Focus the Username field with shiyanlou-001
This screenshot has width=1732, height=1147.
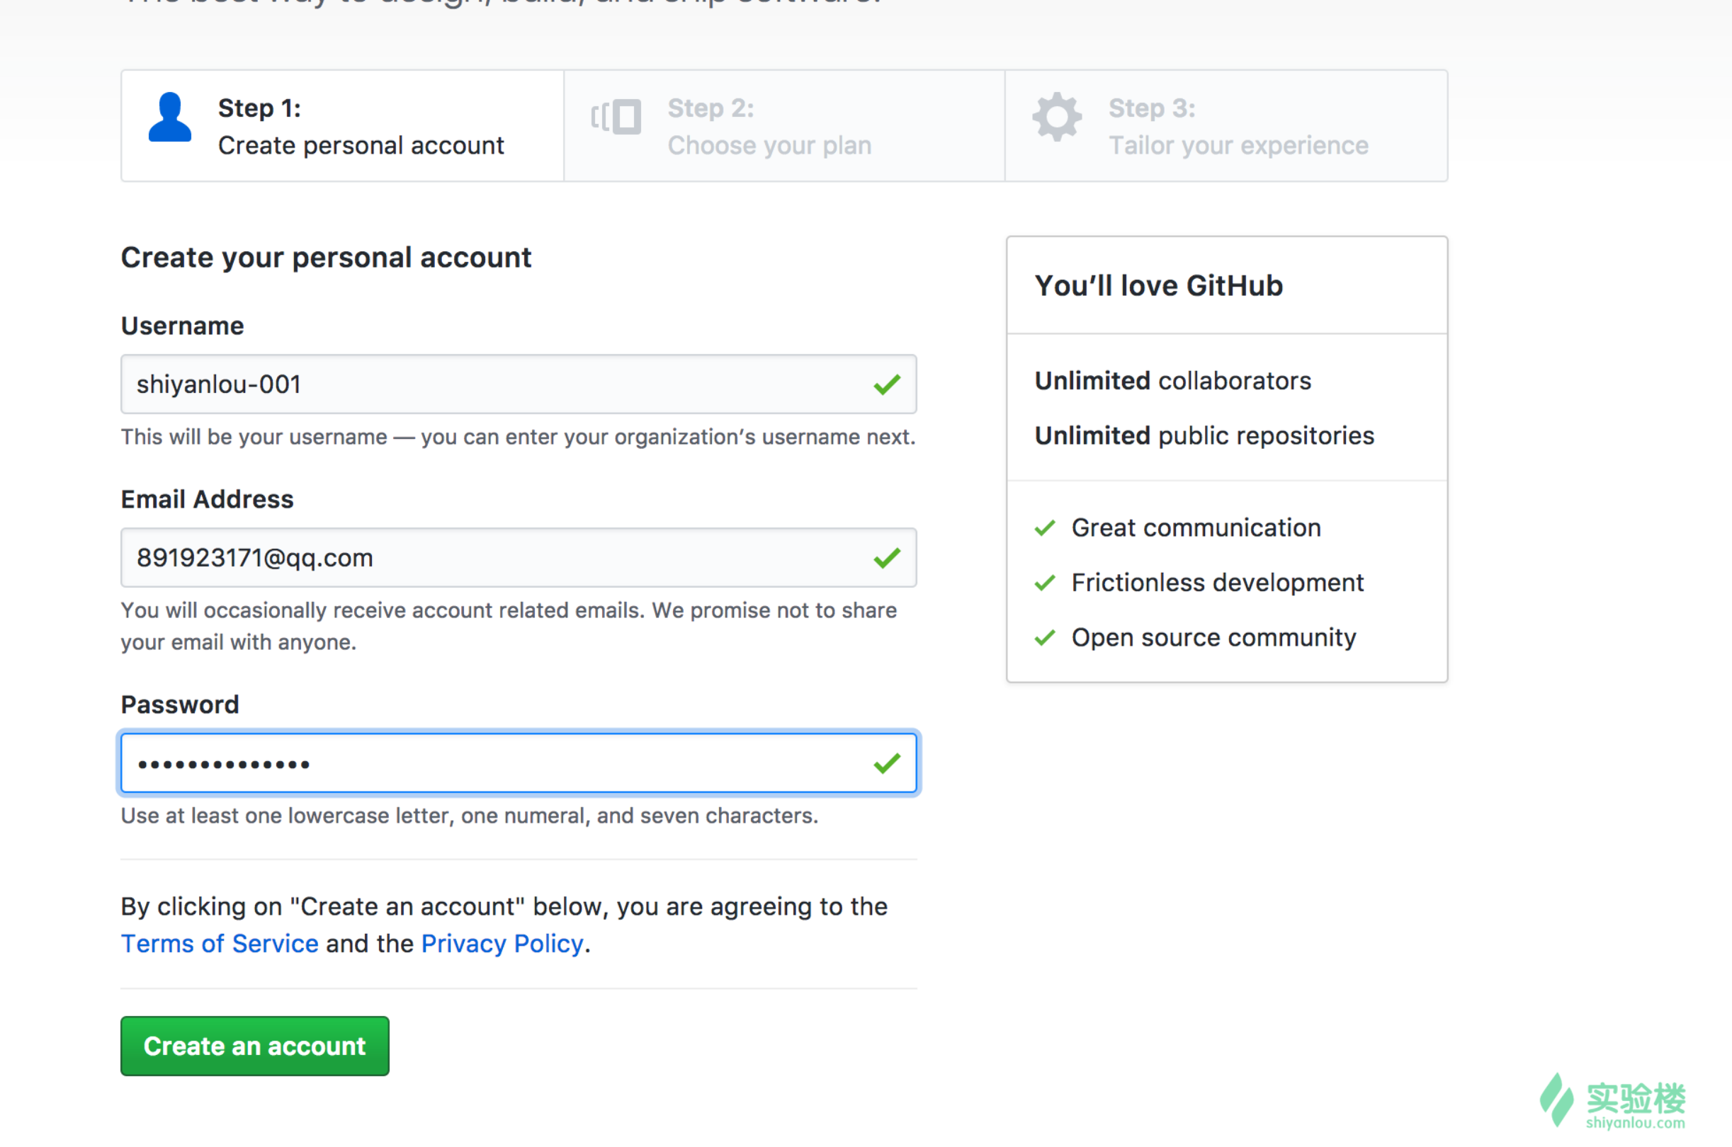coord(519,384)
